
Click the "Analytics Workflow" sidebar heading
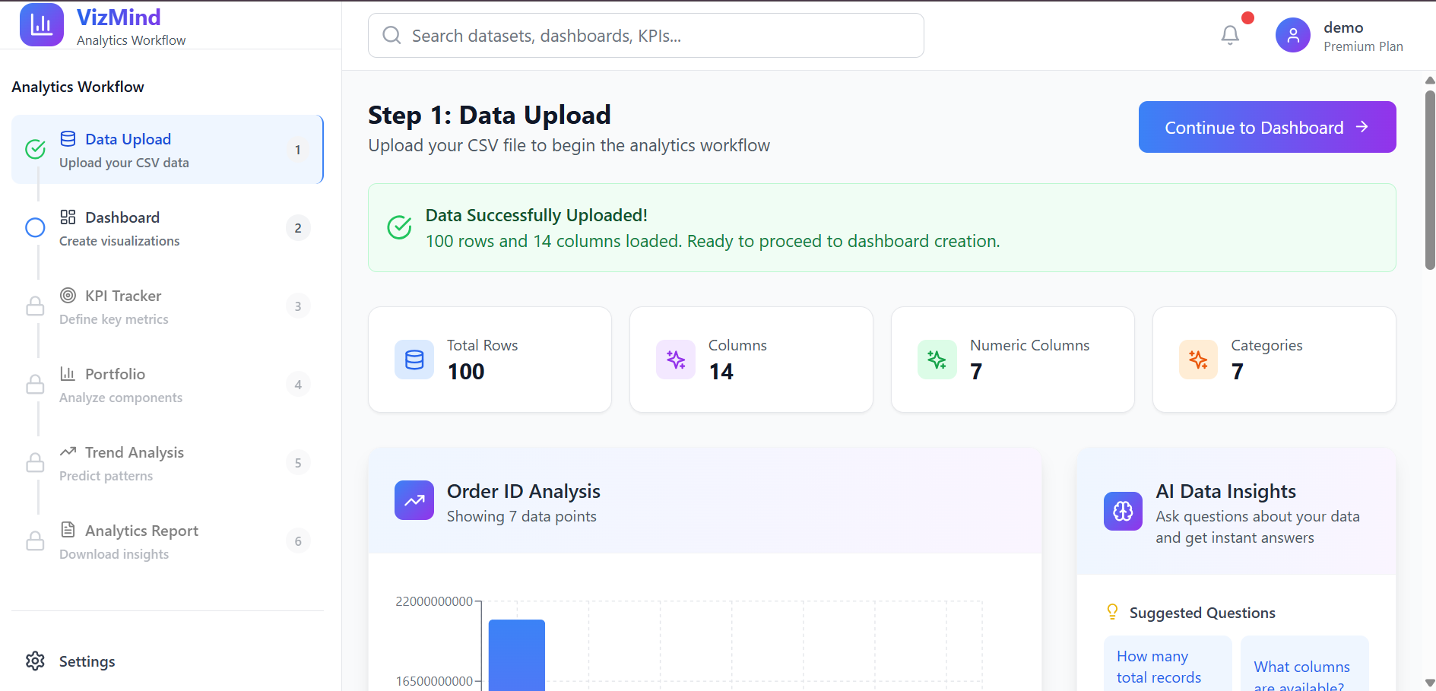click(x=78, y=87)
